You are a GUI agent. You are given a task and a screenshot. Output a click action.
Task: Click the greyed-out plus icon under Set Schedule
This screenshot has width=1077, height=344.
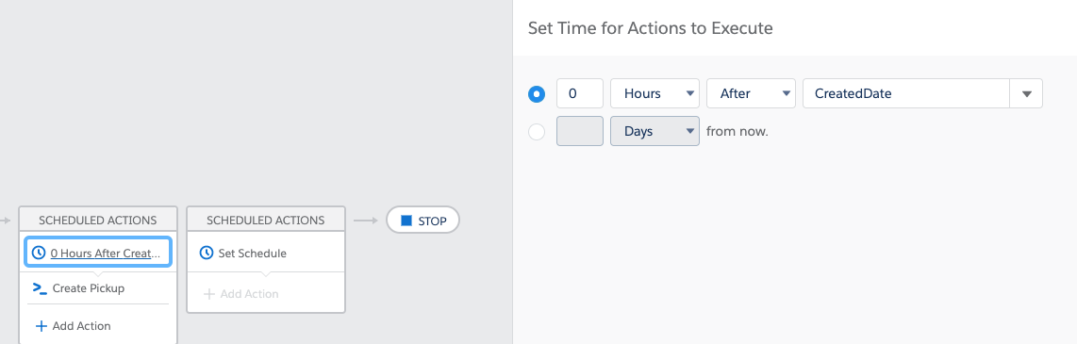[208, 294]
